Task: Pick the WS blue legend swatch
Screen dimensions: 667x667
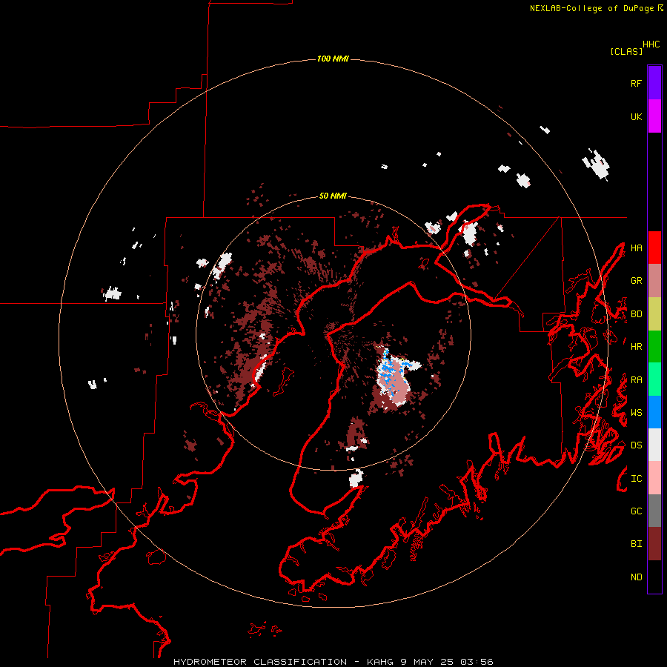Action: click(654, 412)
